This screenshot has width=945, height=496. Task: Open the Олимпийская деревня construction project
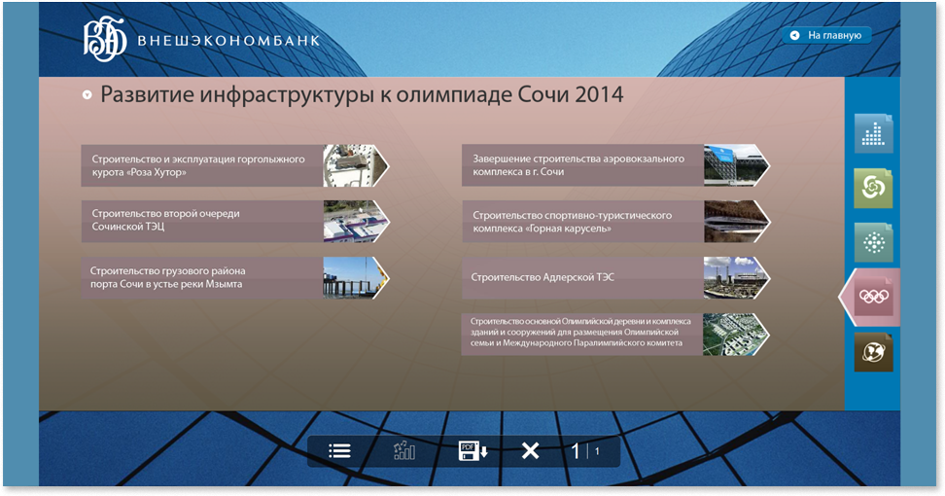click(x=616, y=334)
